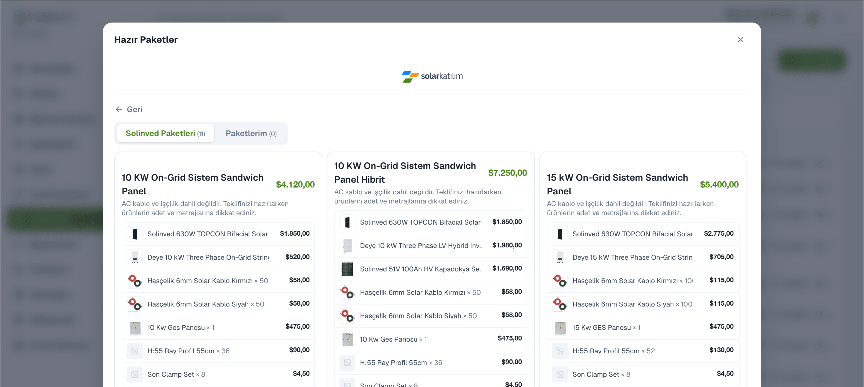Click missing-image icon for Ray Profil in Hibrit package

(x=347, y=362)
